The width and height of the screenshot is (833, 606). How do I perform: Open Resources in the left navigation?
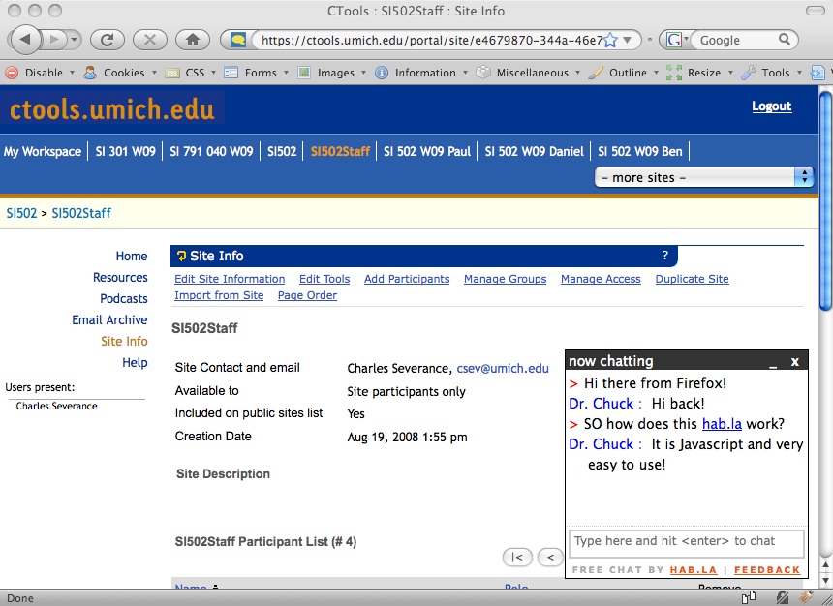click(x=120, y=277)
